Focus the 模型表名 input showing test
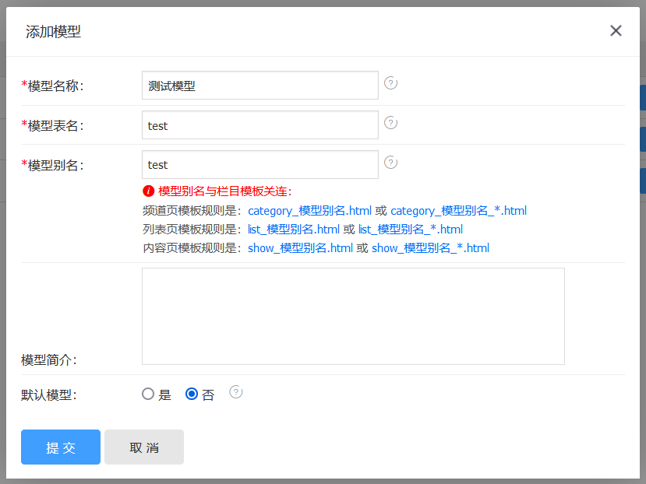This screenshot has width=646, height=484. click(x=259, y=125)
